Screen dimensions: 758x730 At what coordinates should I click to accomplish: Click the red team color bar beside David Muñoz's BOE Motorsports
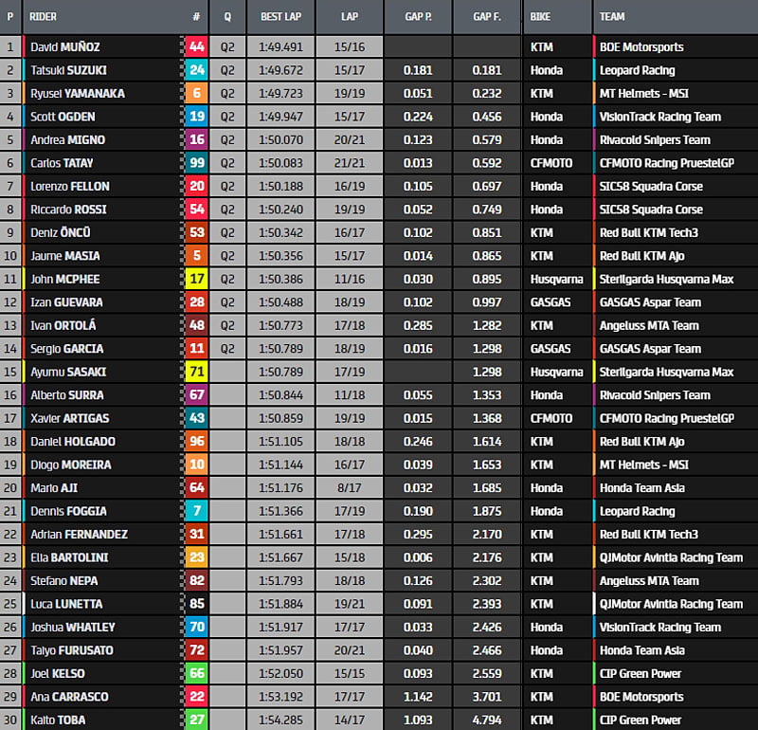pos(594,46)
